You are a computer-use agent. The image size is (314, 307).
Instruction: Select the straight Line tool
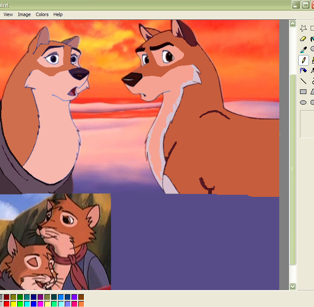pos(303,81)
